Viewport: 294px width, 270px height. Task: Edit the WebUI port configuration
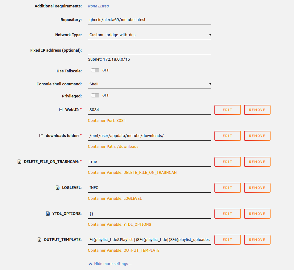coord(227,110)
